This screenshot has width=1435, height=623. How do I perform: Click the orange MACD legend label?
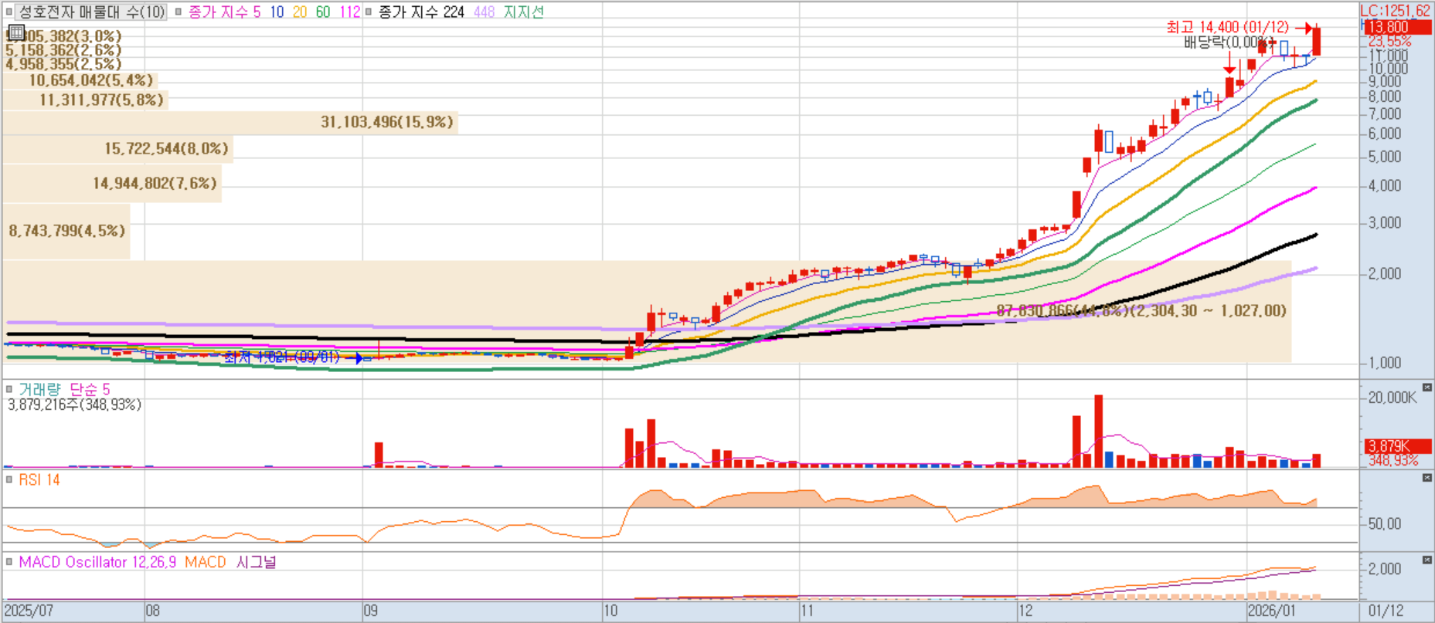206,562
